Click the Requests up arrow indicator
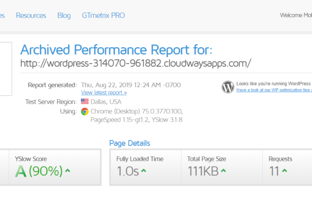312x198 pixels. click(x=285, y=171)
